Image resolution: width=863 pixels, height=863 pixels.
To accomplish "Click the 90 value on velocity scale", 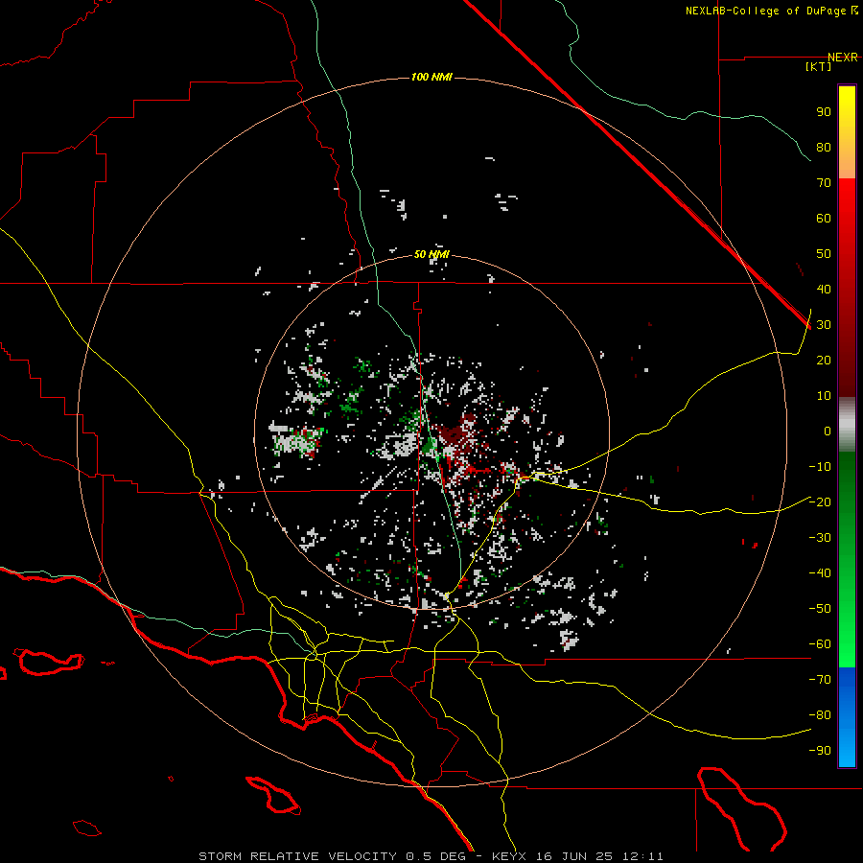I will 824,112.
